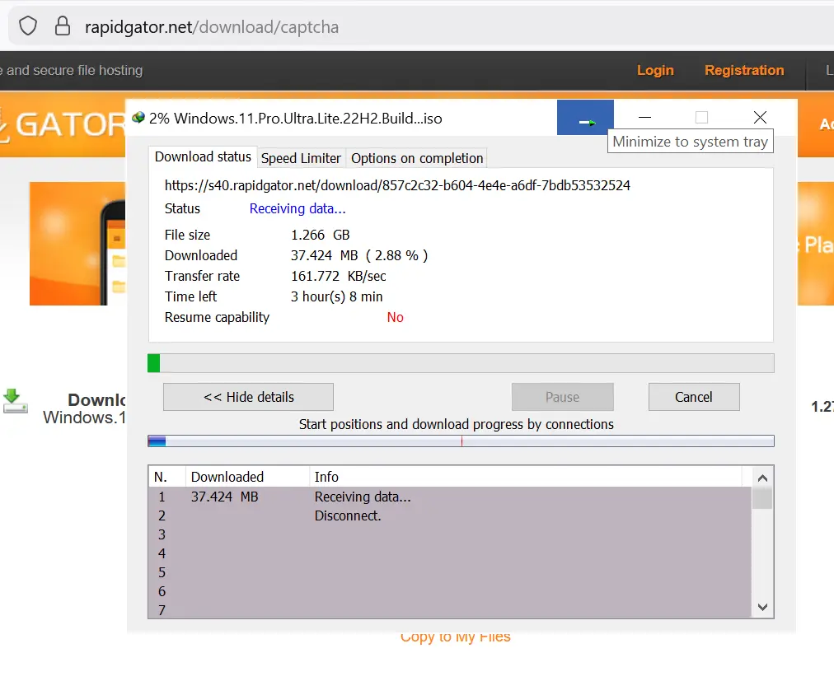Click the Hide details button
This screenshot has height=681, width=834.
tap(248, 397)
